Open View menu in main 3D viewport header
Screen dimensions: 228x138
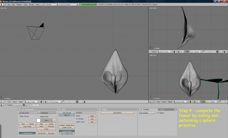(x=9, y=102)
